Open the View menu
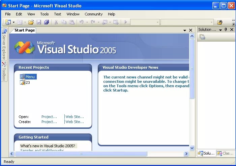236x166 pixels. tap(31, 14)
